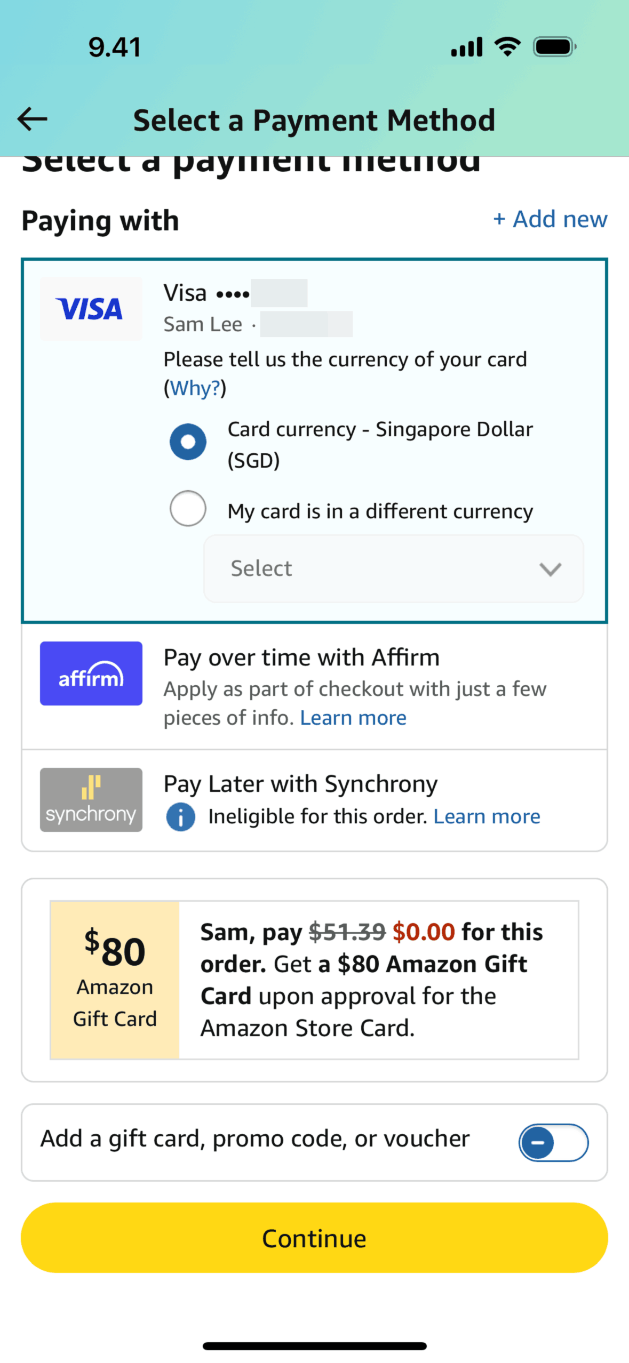Choose 'My card is in a different currency'
Screen dimensions: 629x1363
coord(188,509)
